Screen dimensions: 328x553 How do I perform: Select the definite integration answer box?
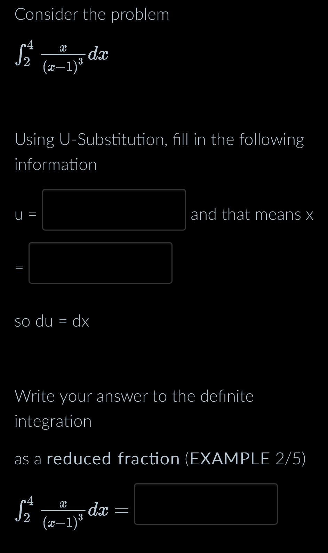(x=206, y=504)
